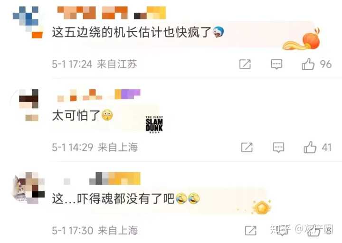Click the 41 like count
Image resolution: width=342 pixels, height=243 pixels.
327,148
